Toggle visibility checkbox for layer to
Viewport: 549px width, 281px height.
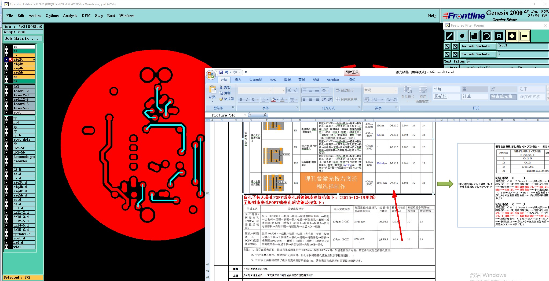6,47
